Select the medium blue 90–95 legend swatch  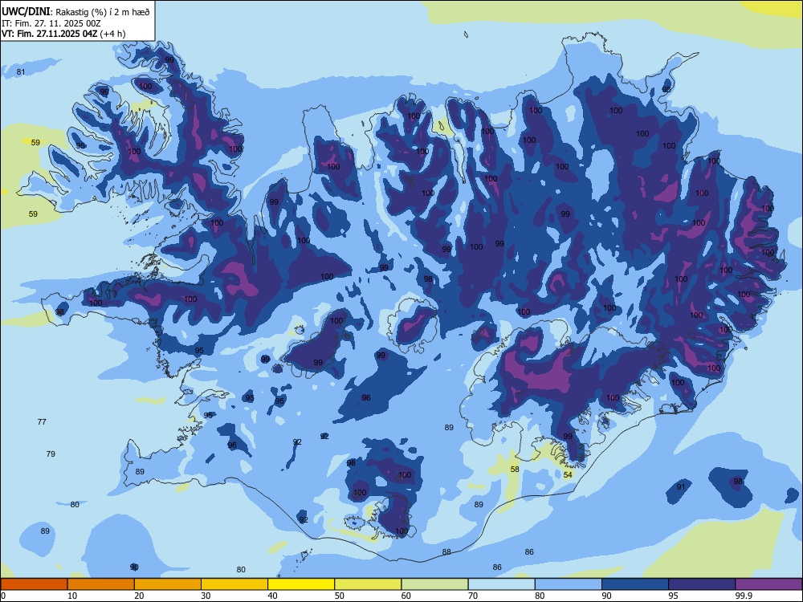[x=635, y=584]
